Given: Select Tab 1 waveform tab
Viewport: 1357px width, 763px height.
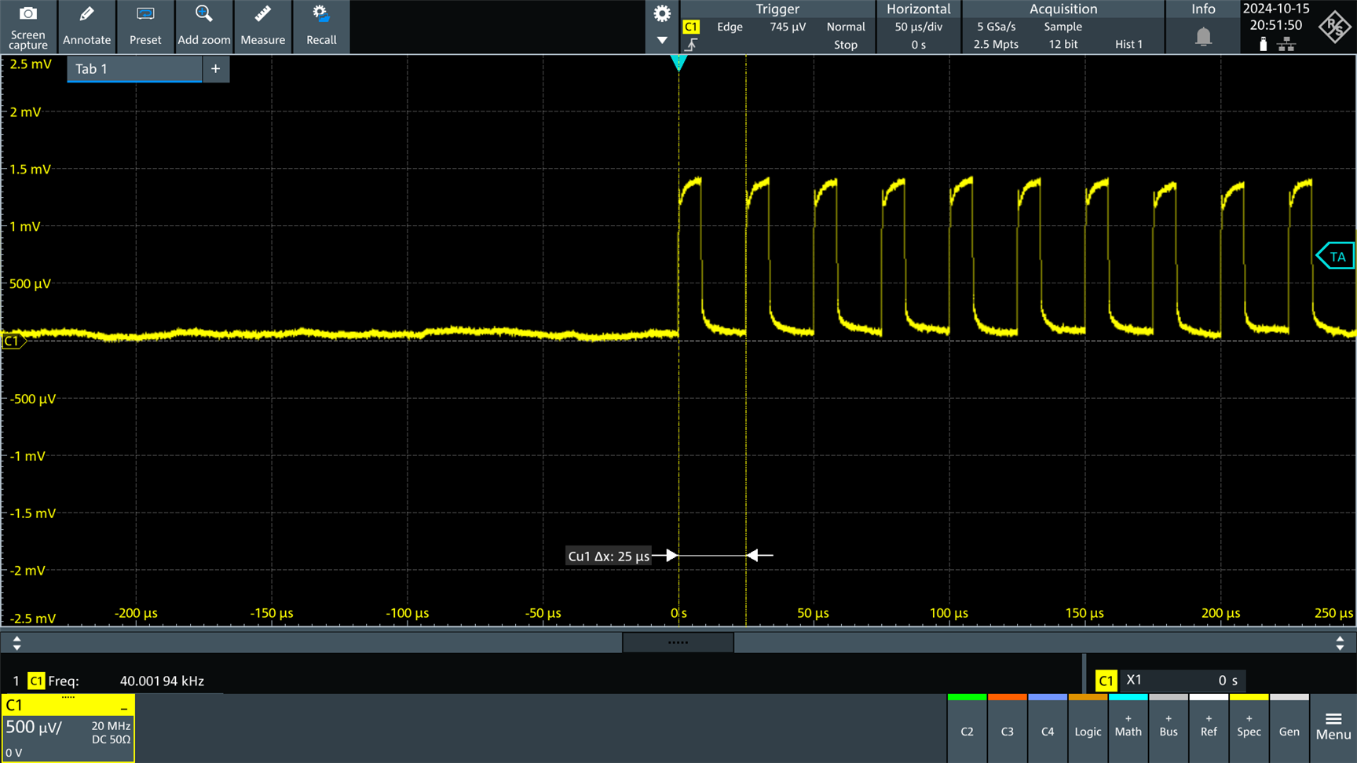Looking at the screenshot, I should (x=134, y=69).
